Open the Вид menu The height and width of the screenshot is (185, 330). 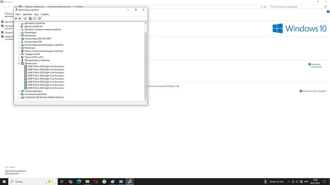pos(36,14)
